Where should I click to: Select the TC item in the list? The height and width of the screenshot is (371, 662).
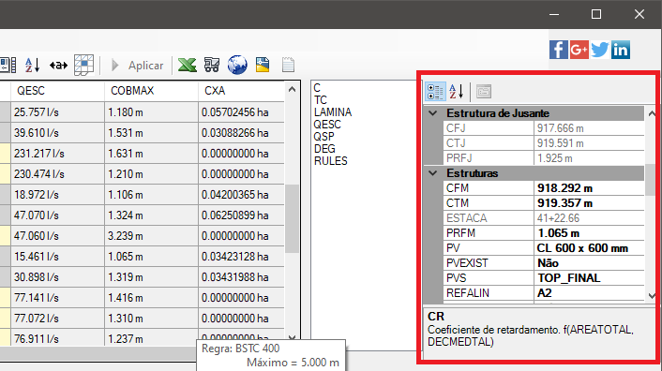(x=321, y=100)
